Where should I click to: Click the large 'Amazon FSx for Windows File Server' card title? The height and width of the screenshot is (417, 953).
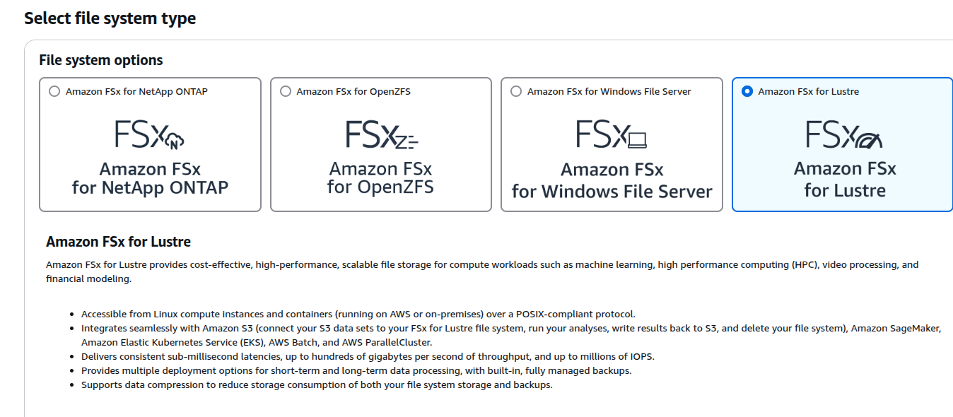point(612,180)
